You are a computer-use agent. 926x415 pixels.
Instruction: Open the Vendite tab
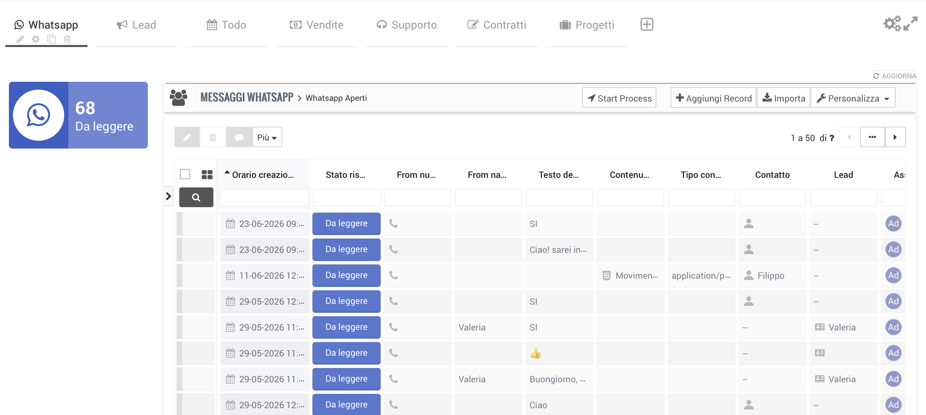pyautogui.click(x=317, y=25)
